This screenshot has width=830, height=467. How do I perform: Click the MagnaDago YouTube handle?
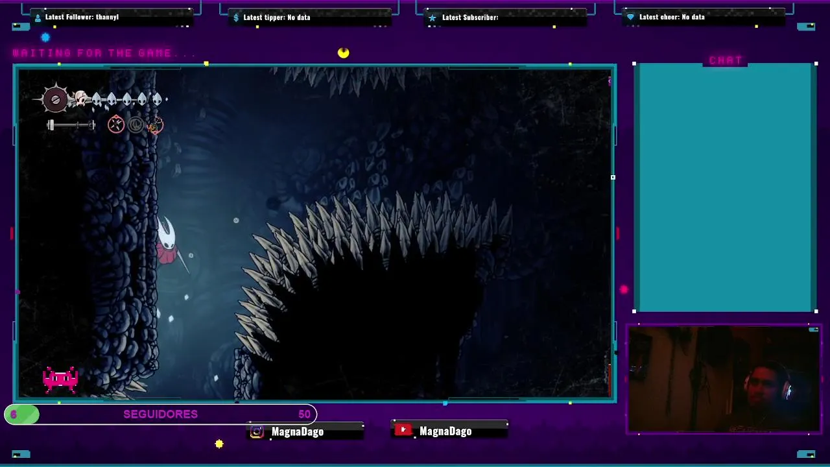(445, 431)
